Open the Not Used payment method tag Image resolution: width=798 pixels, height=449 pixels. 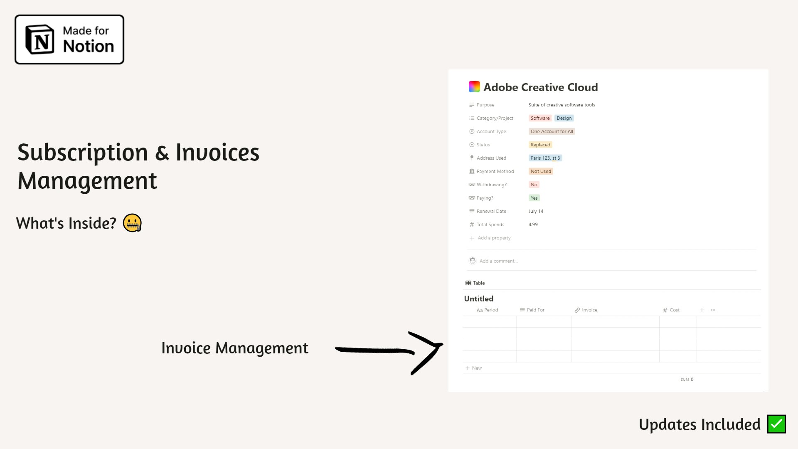(x=541, y=171)
